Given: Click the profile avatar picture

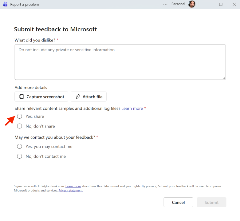Looking at the screenshot, I should pyautogui.click(x=192, y=4).
